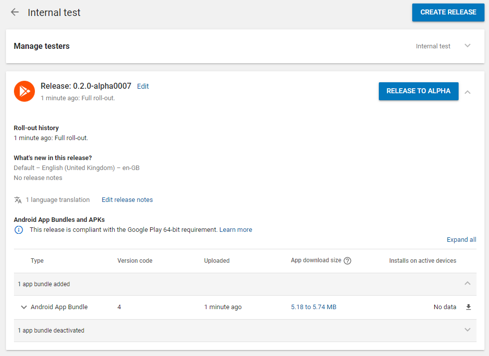Click the 64-bit compliance info icon
This screenshot has height=356, width=489.
click(x=19, y=230)
